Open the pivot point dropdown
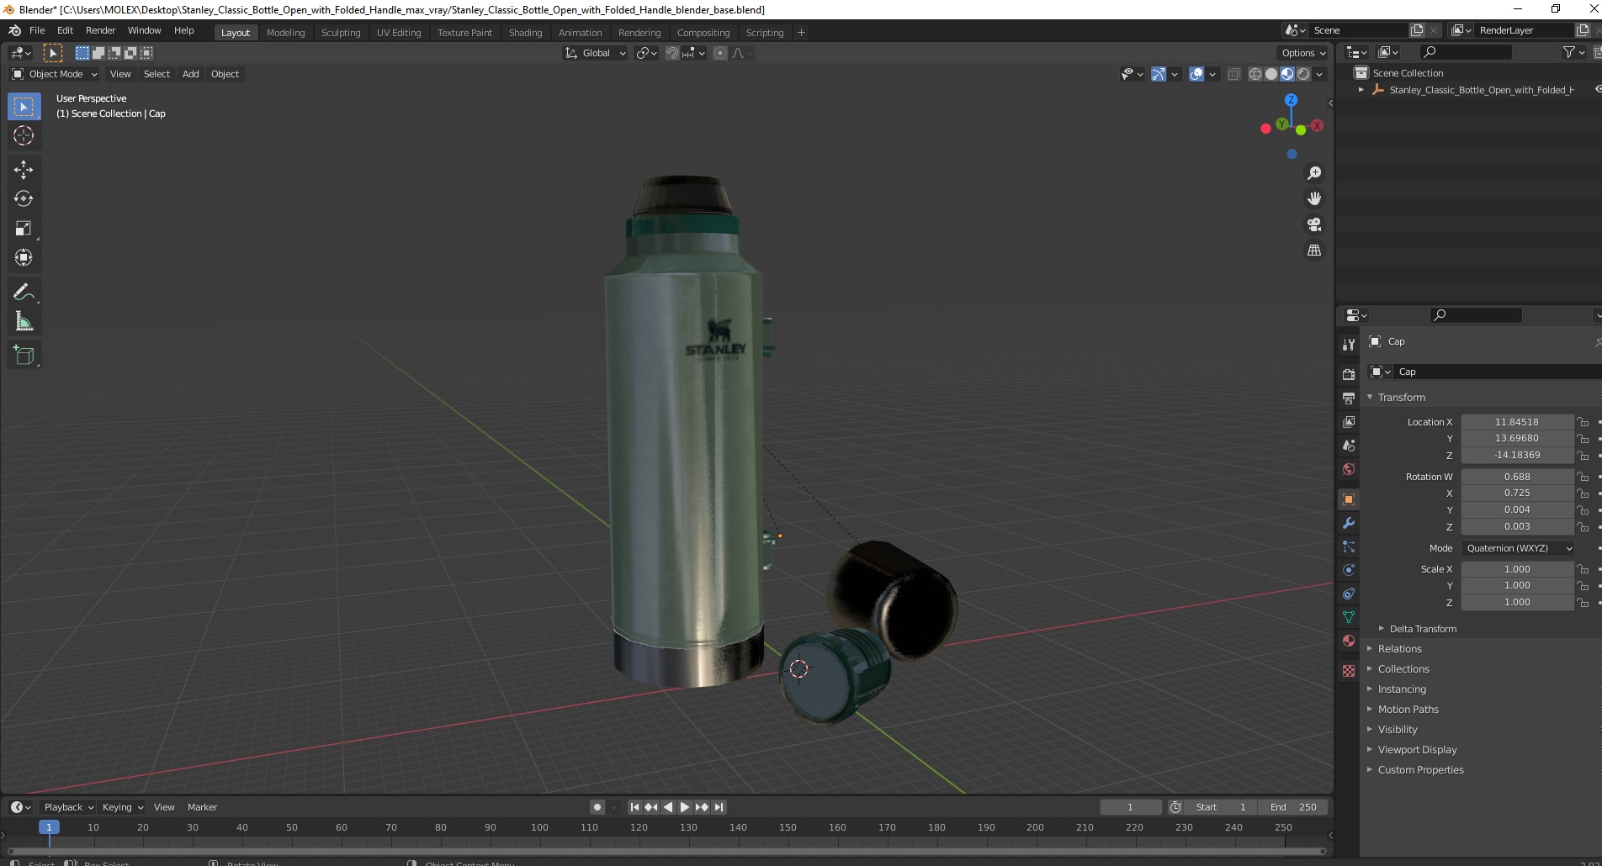Screen dimensions: 1602x866 646,53
